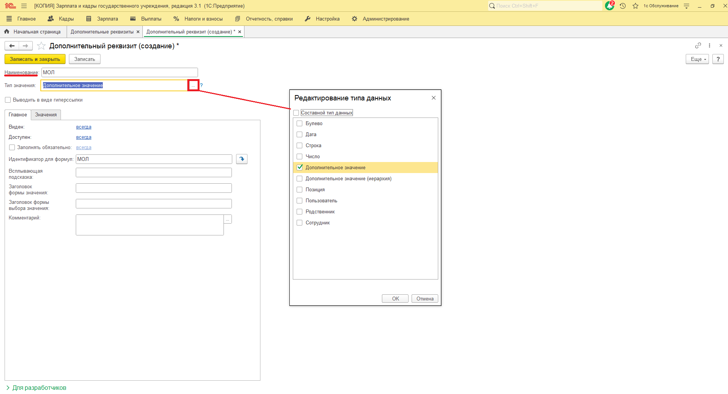Open the vertical dots form menu
Screen dimensions: 728x394
(709, 46)
